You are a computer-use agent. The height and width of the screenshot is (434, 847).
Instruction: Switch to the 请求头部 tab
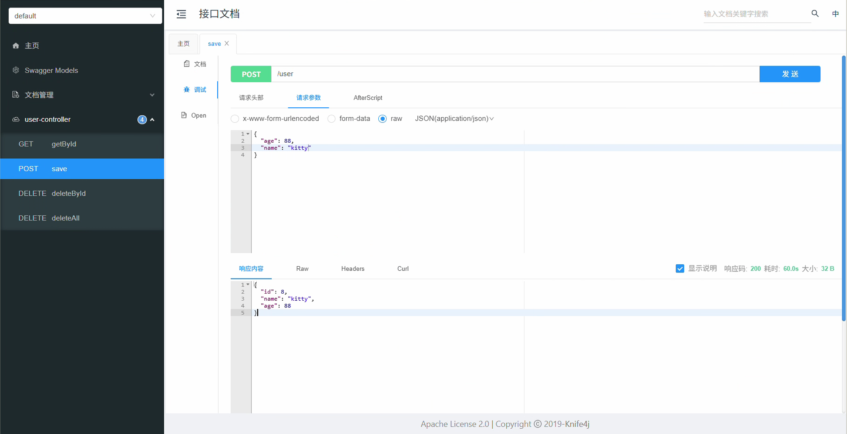tap(251, 98)
